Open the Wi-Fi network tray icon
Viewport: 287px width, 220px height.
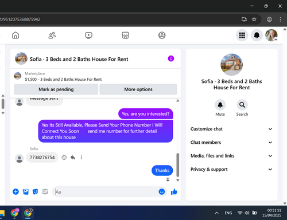click(240, 213)
